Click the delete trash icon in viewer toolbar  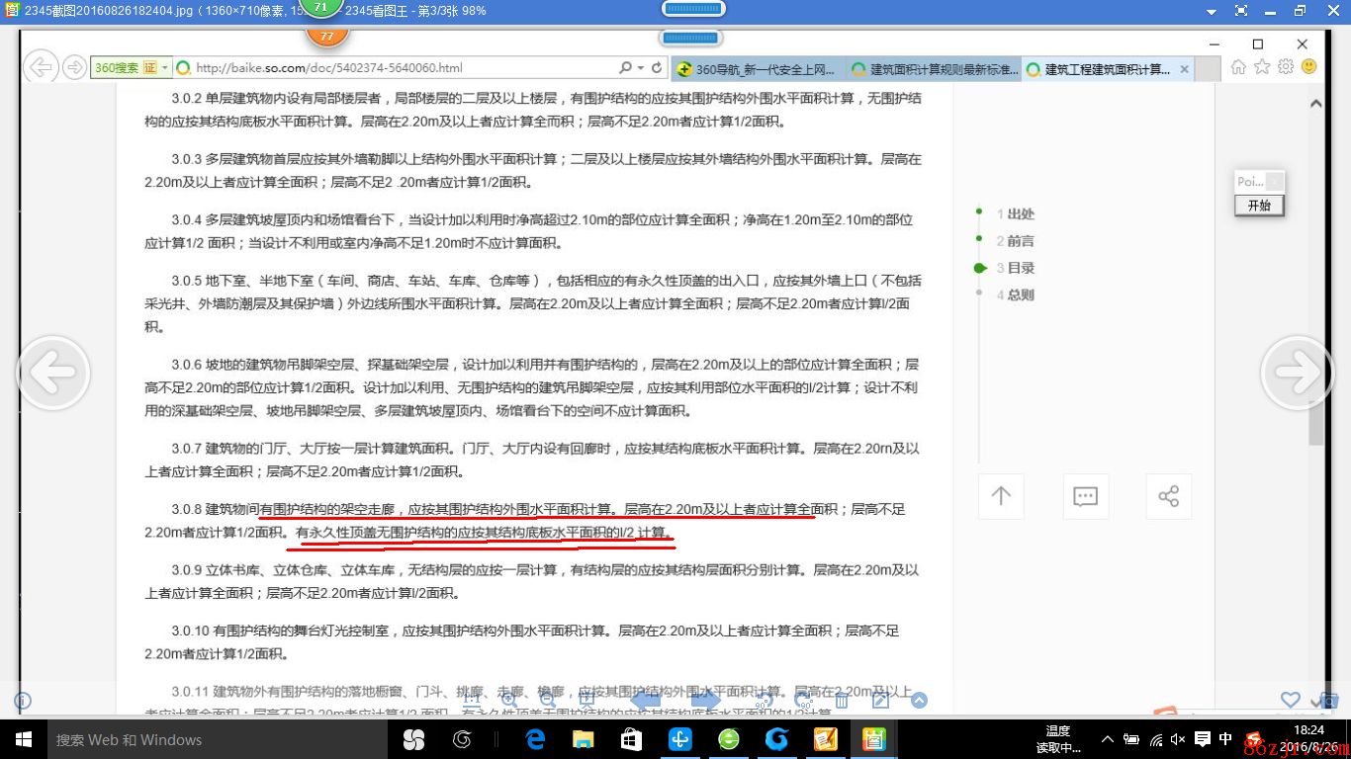[842, 701]
